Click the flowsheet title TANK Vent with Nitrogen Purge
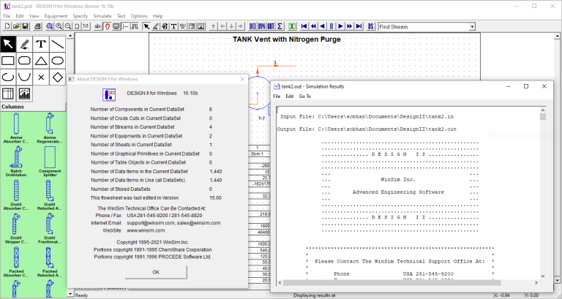Screen dimensions: 562x299 pyautogui.click(x=287, y=39)
